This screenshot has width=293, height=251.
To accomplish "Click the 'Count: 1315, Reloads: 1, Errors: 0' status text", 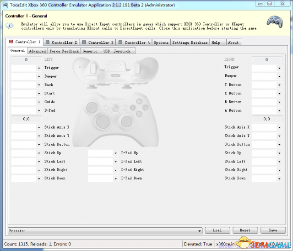I will (x=38, y=244).
